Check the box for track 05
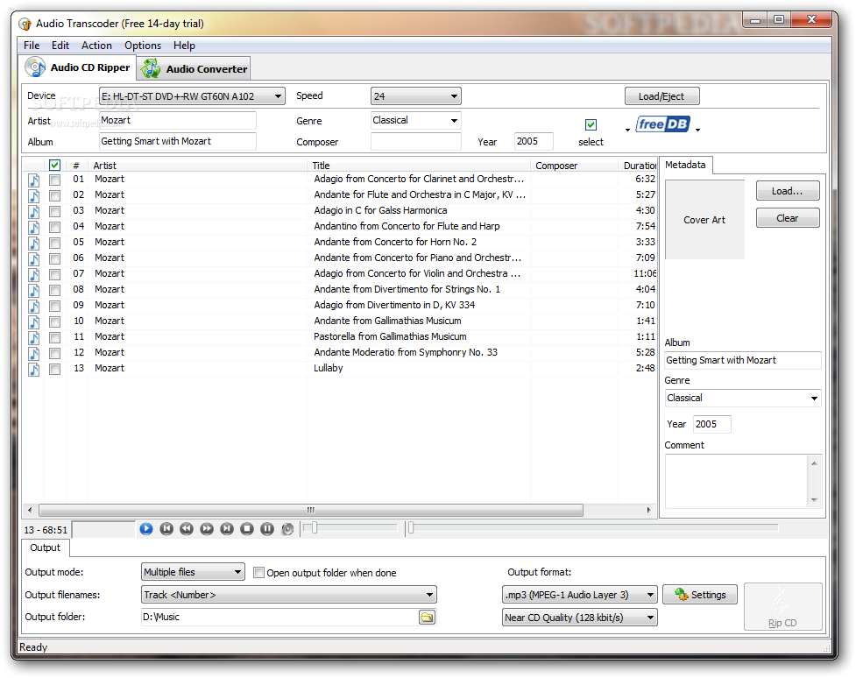Viewport: 856px width, 678px height. (54, 243)
